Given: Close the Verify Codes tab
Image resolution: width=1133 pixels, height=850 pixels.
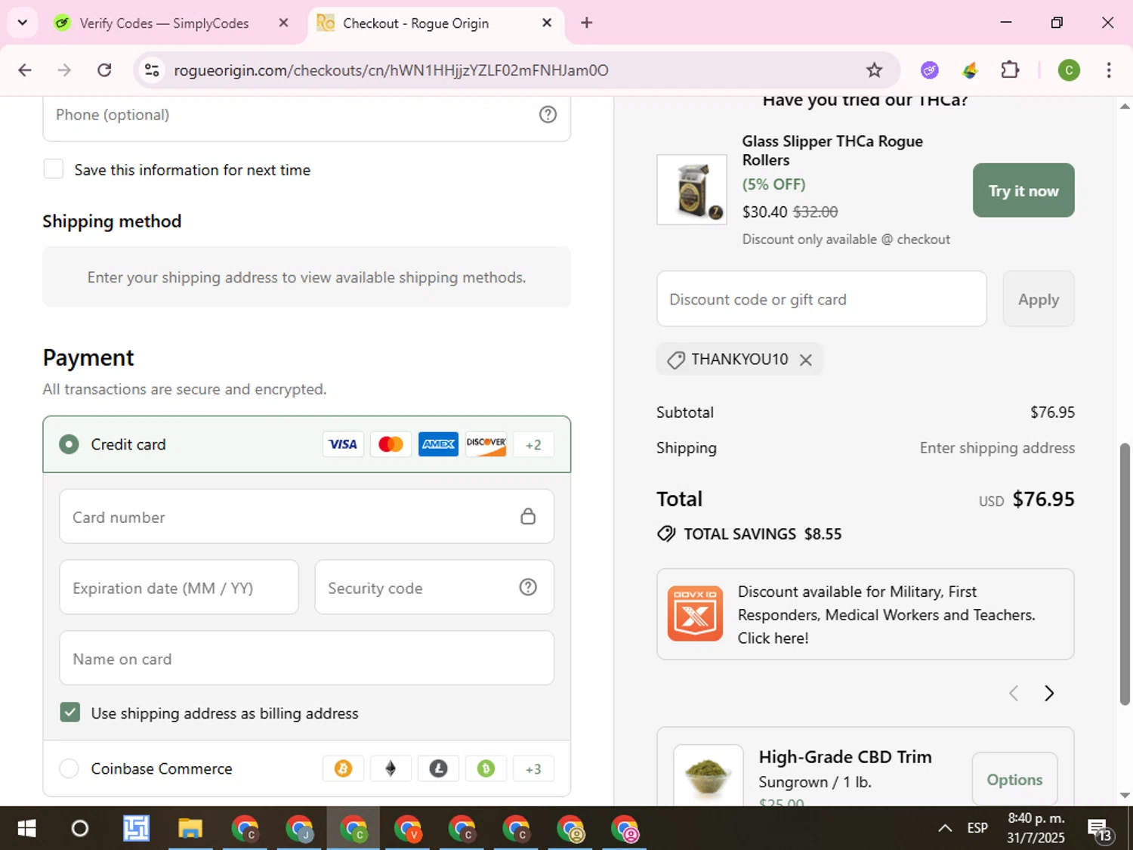Looking at the screenshot, I should (283, 23).
